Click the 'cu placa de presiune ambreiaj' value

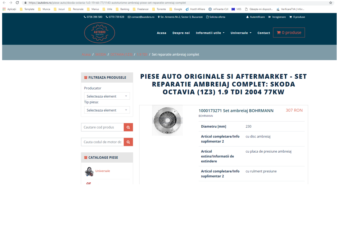pyautogui.click(x=268, y=151)
